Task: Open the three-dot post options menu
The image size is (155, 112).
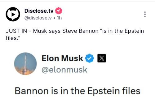Action: pyautogui.click(x=145, y=14)
